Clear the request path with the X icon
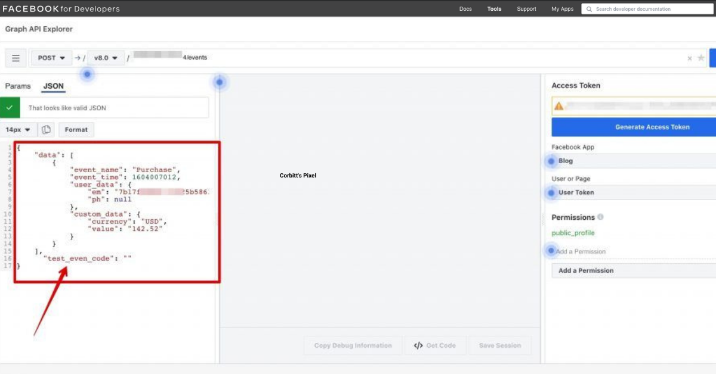 point(690,58)
